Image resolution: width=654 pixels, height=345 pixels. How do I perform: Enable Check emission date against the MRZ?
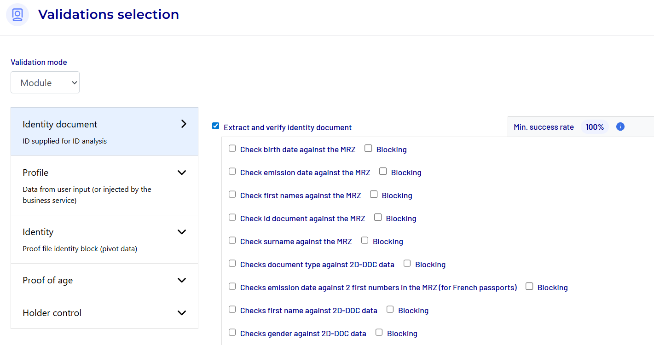232,171
